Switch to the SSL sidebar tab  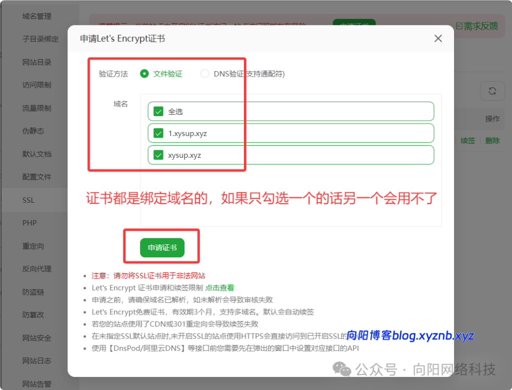coord(28,200)
